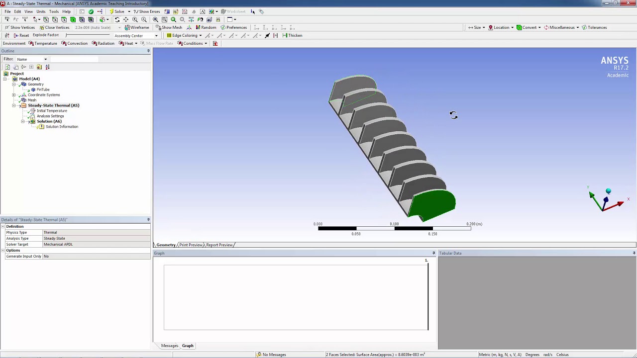Screen dimensions: 637x358
Task: Click the ? Show Errors toolbar button
Action: click(147, 11)
